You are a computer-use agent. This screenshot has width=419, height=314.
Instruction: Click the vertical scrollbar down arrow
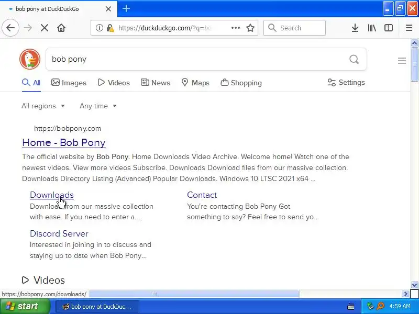414,285
